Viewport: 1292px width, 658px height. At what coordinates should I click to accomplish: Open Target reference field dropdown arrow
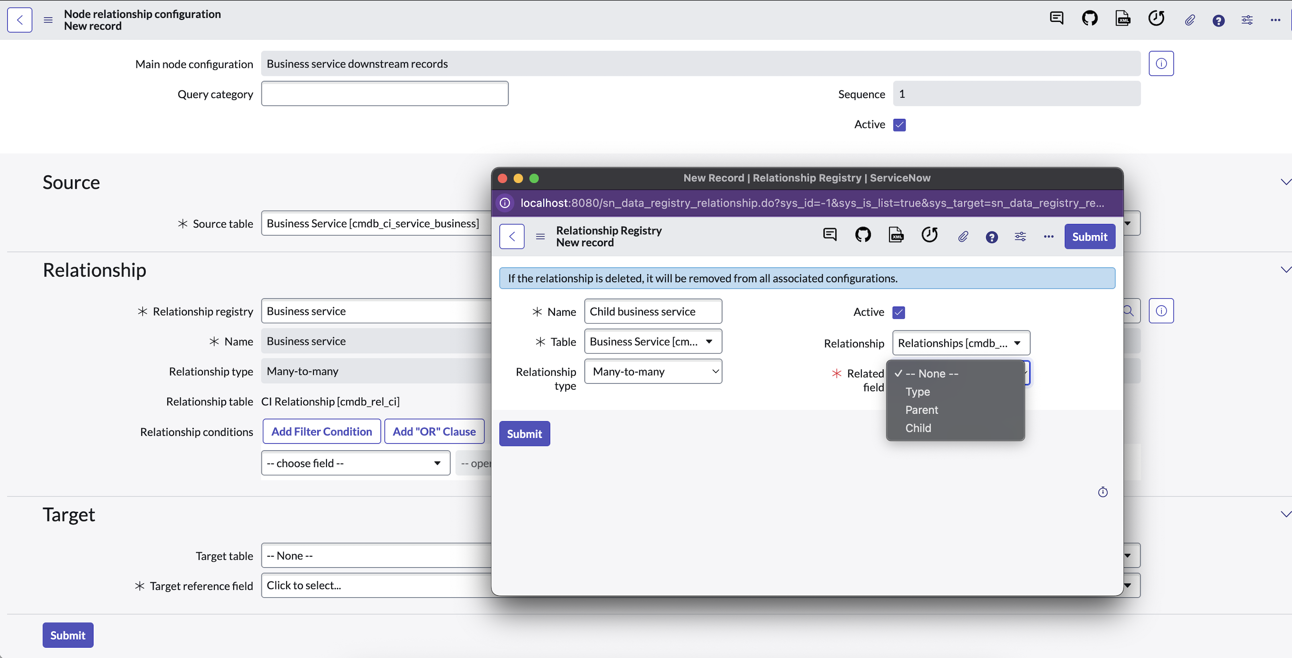coord(1128,585)
